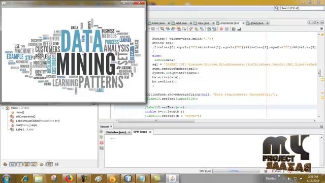
Task: Toggle Highlight Search in editor toolbar
Action: 178,29
